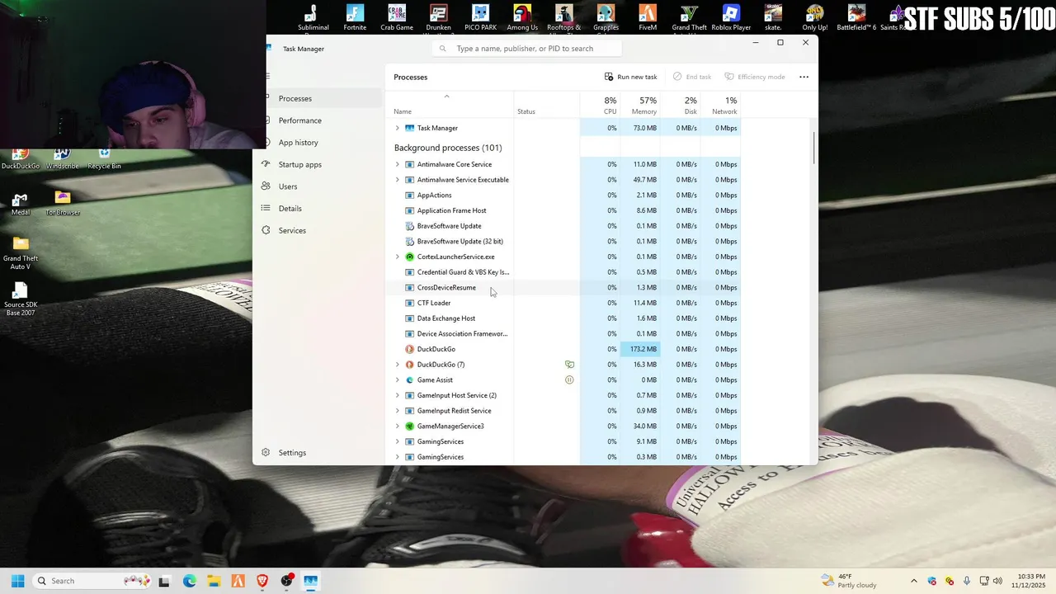
Task: Select the Grand Theft Auto V folder icon
Action: [x=21, y=253]
